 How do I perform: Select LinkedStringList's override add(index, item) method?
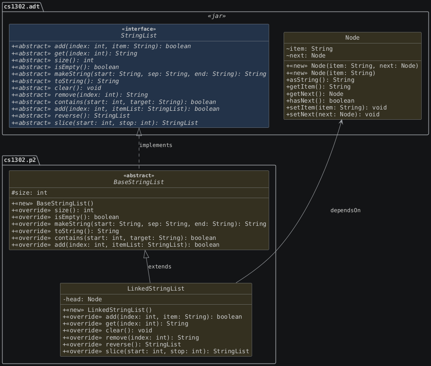click(x=152, y=317)
